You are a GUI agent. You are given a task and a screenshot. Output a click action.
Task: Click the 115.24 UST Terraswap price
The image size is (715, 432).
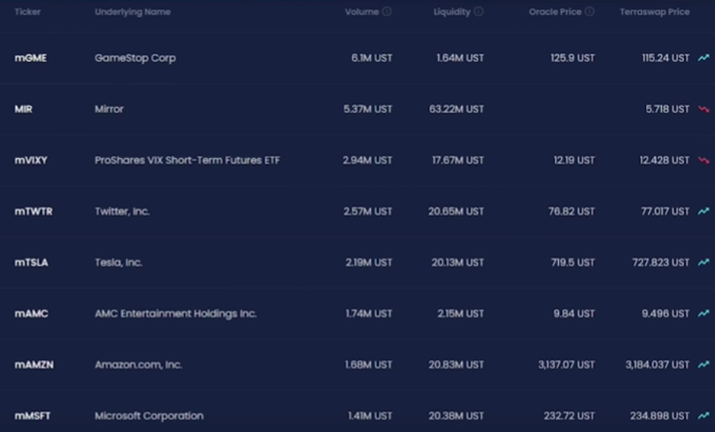tap(666, 58)
